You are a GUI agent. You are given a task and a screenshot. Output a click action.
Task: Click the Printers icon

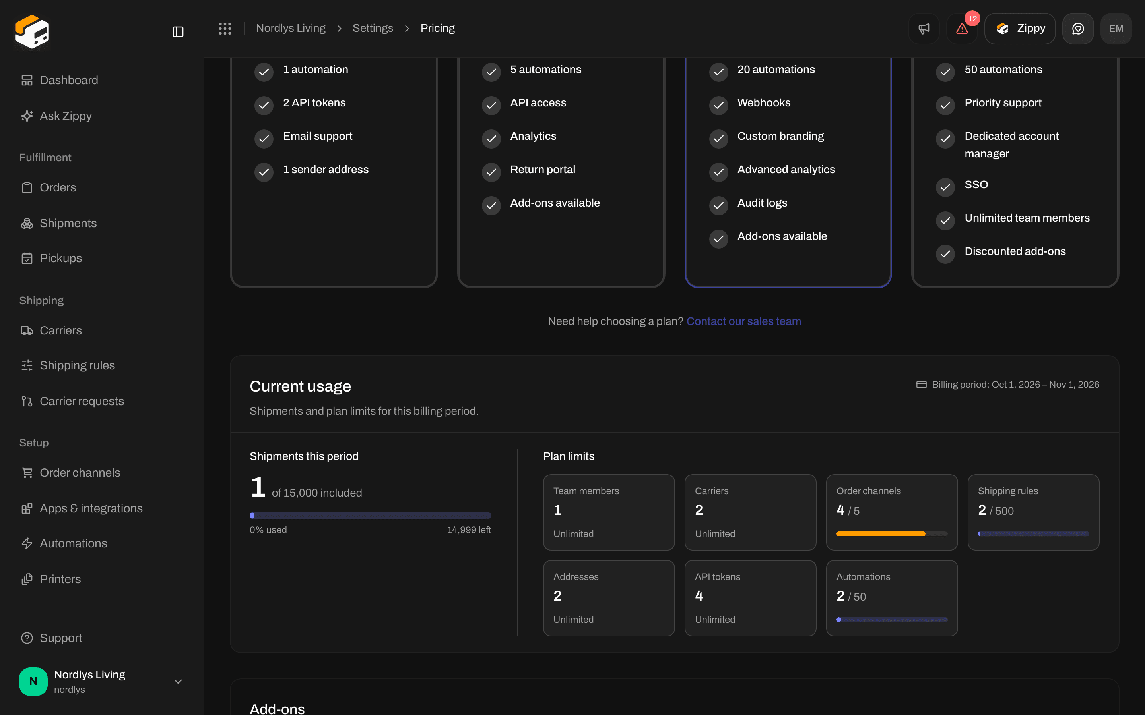point(27,579)
